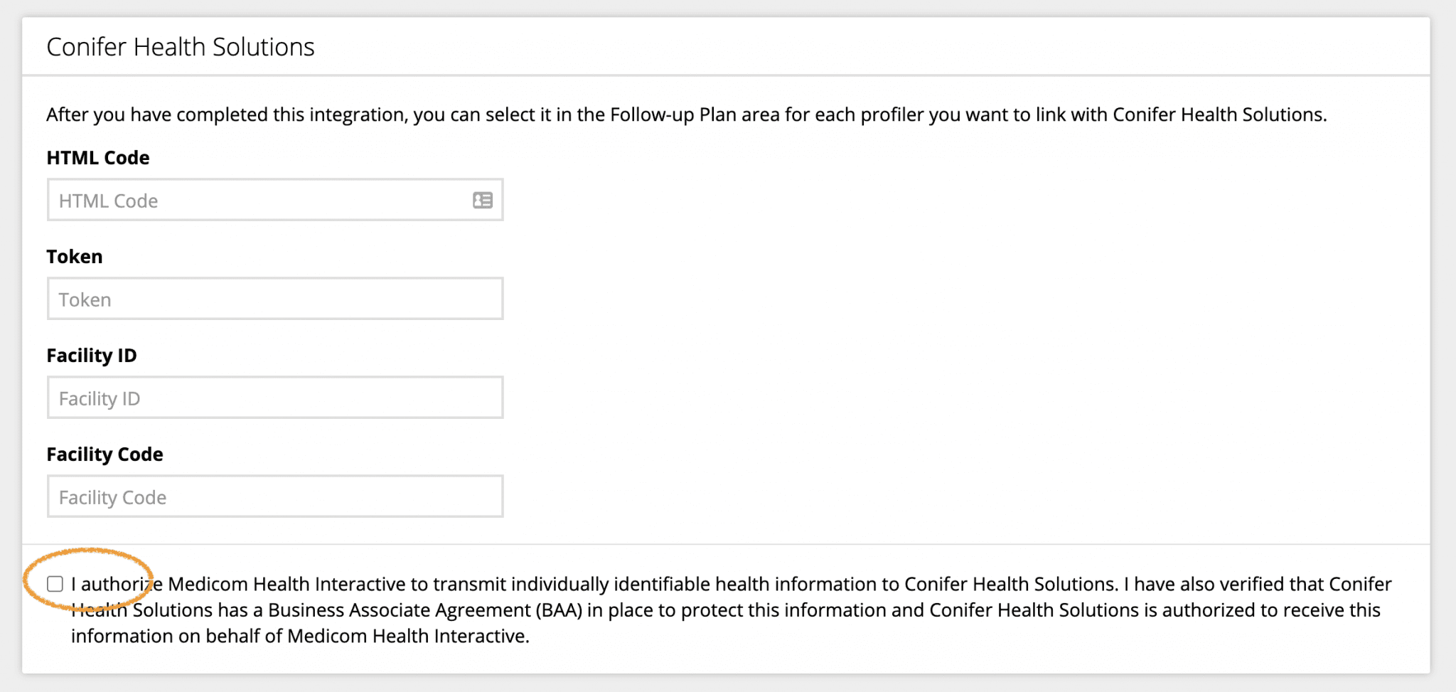This screenshot has height=692, width=1456.
Task: Focus the HTML Code input field
Action: pyautogui.click(x=256, y=201)
